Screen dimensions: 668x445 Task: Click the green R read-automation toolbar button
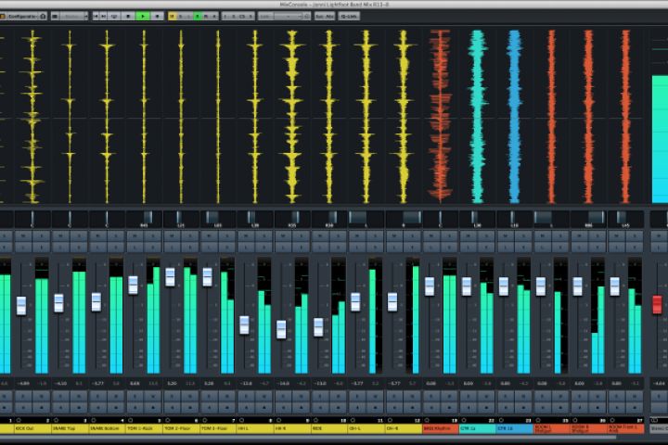tap(198, 16)
